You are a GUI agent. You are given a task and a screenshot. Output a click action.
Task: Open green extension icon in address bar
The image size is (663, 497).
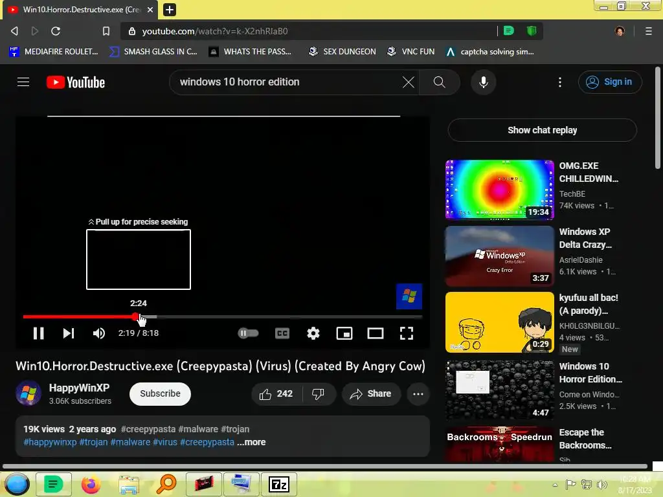tap(509, 30)
